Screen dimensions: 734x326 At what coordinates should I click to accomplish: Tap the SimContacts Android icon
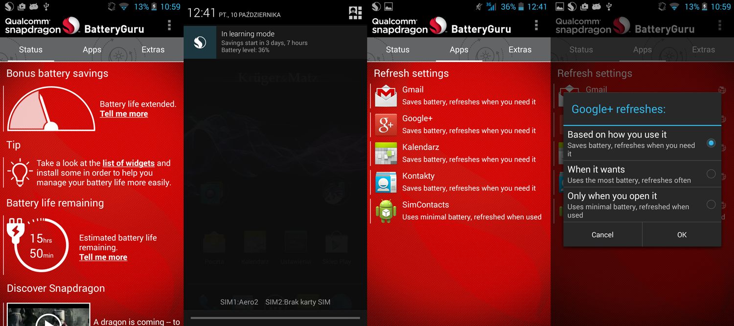coord(386,211)
